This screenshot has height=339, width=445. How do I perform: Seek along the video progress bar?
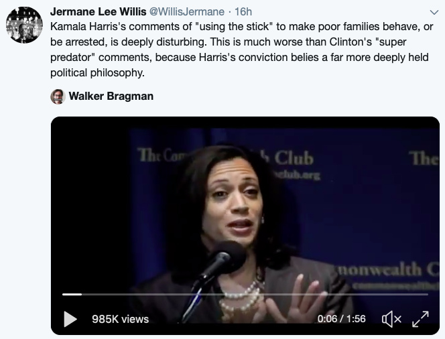click(x=245, y=295)
